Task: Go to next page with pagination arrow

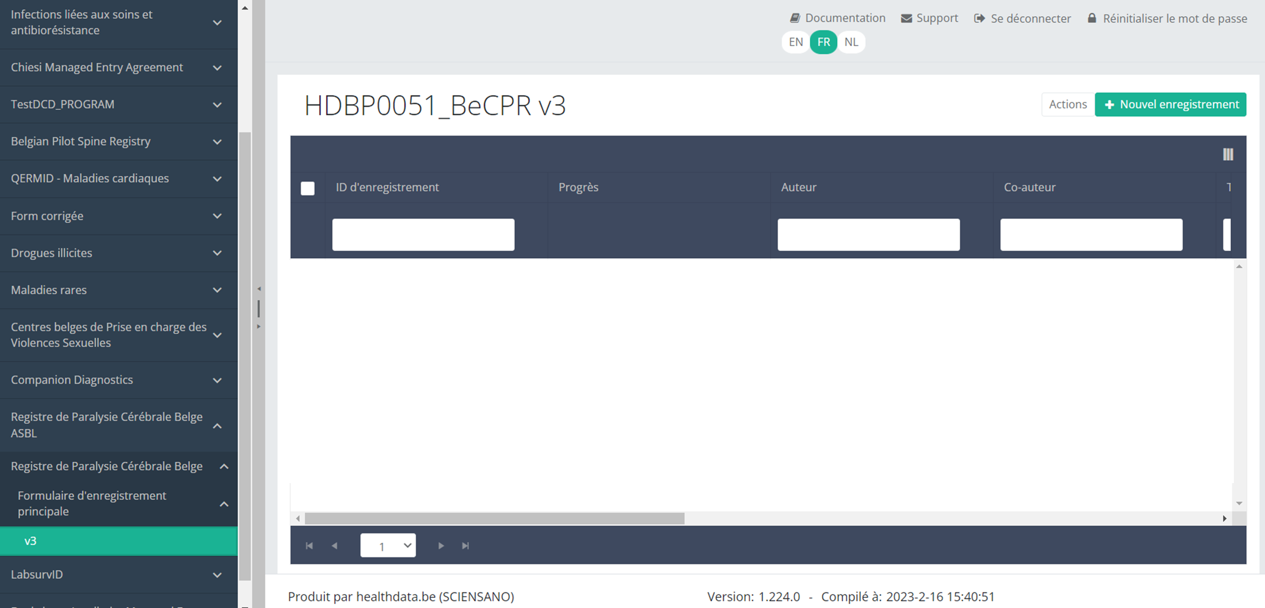Action: click(x=441, y=546)
